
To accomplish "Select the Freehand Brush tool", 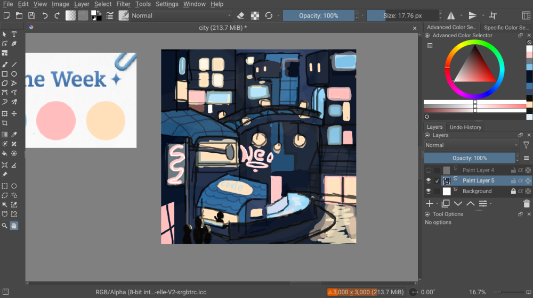I will click(x=5, y=64).
